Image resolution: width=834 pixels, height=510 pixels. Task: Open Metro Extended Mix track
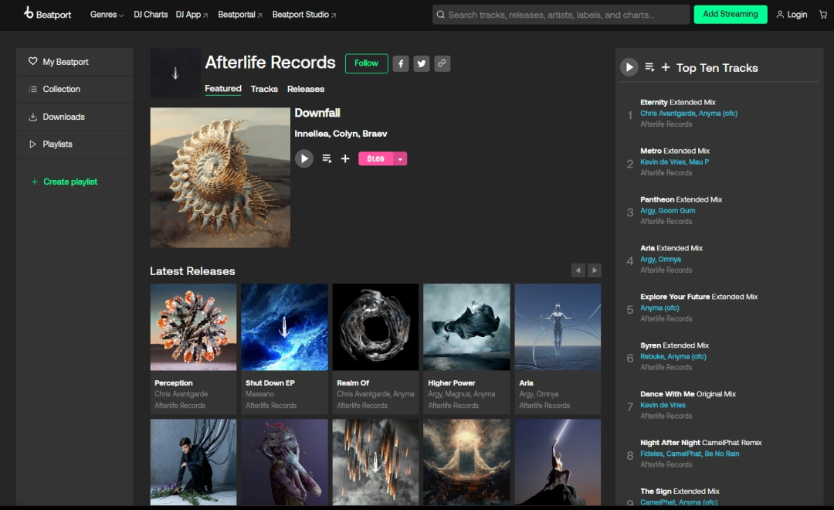[675, 151]
